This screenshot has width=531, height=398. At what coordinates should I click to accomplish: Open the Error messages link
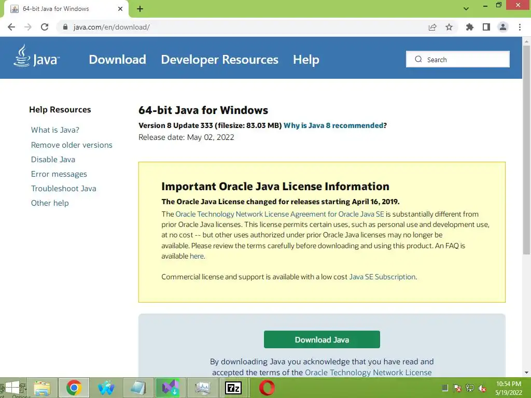(59, 174)
